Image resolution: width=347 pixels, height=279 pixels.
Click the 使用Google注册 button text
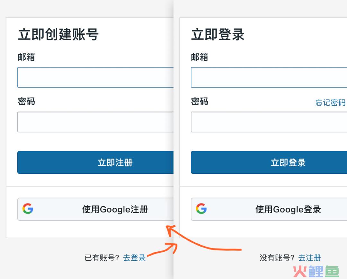[115, 210]
